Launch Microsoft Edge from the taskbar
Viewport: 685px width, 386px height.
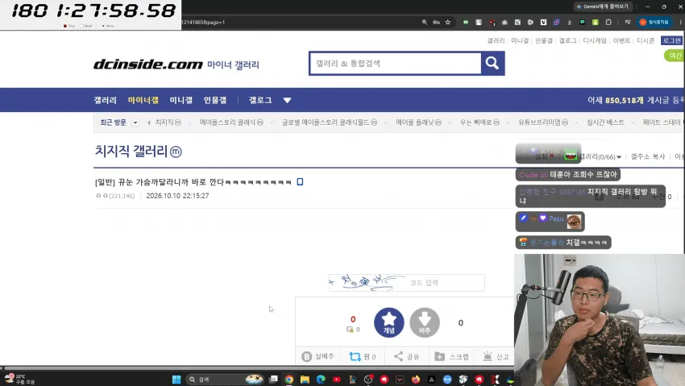[x=321, y=380]
